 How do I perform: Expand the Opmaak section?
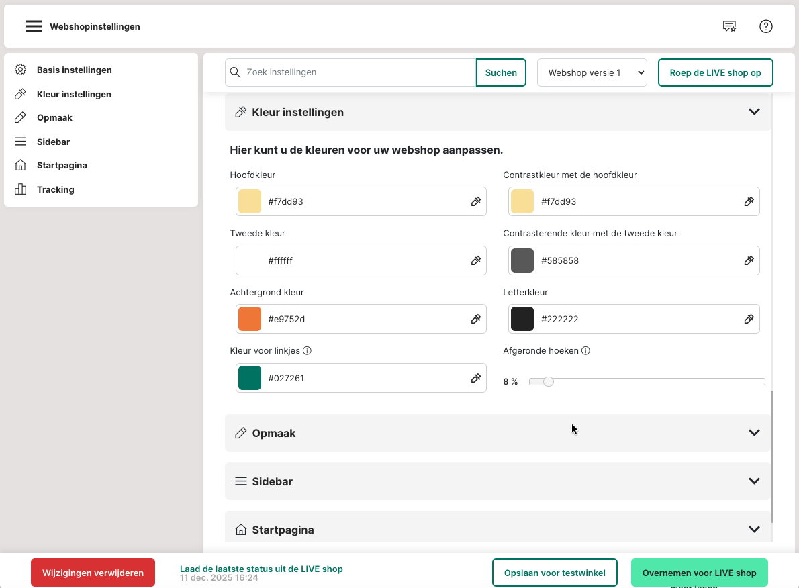(754, 433)
